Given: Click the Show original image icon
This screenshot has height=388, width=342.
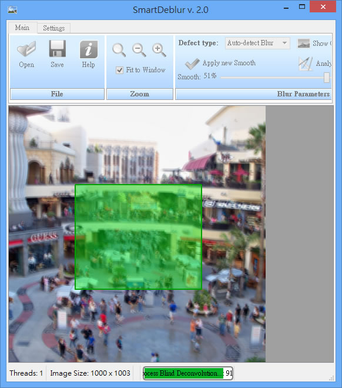Looking at the screenshot, I should [303, 44].
